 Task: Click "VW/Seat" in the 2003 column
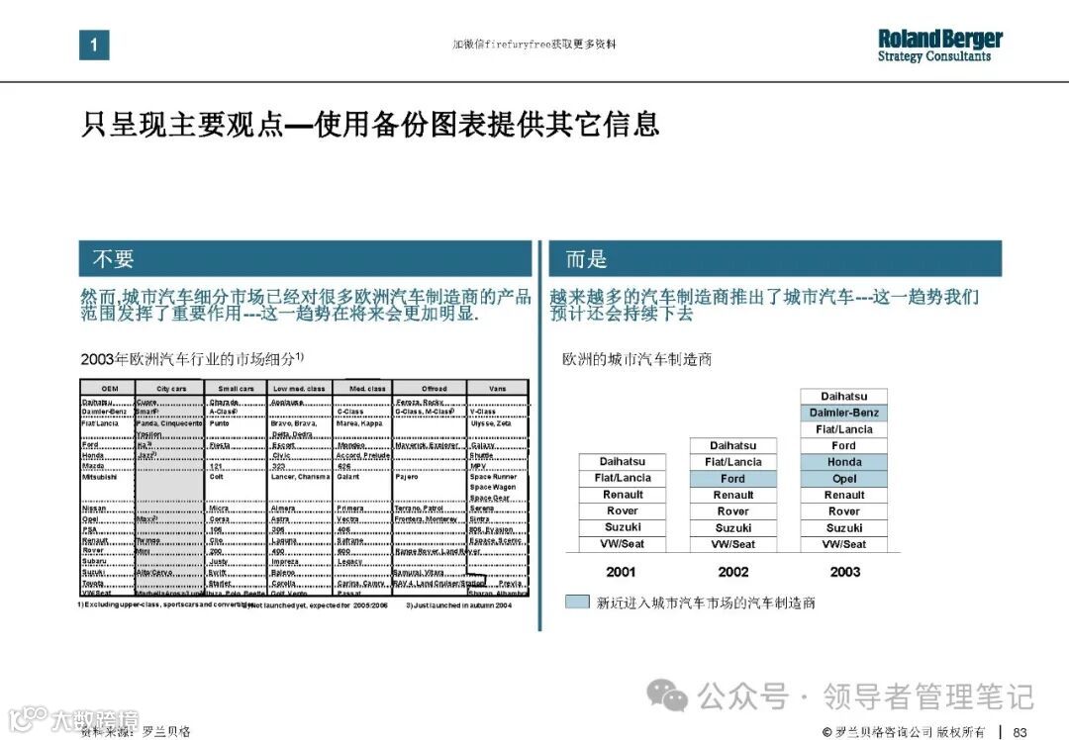(844, 544)
